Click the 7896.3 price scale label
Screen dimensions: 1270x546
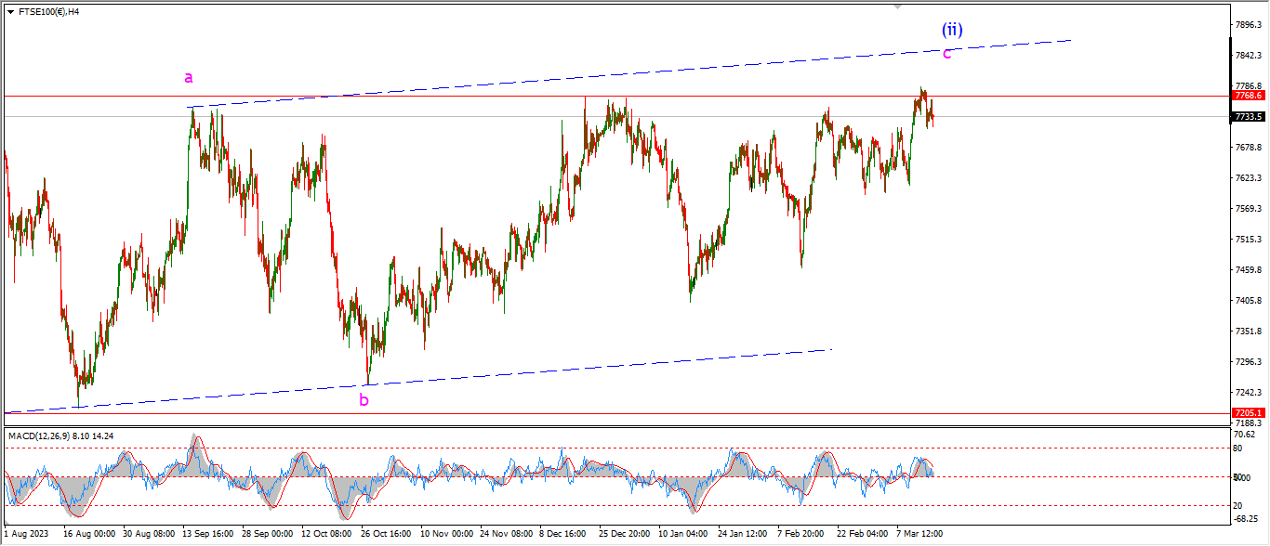pyautogui.click(x=1247, y=25)
